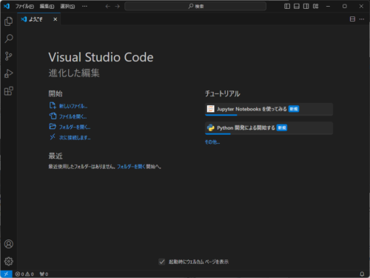Image resolution: width=370 pixels, height=278 pixels.
Task: Maximize the VS Code window
Action: point(345,6)
